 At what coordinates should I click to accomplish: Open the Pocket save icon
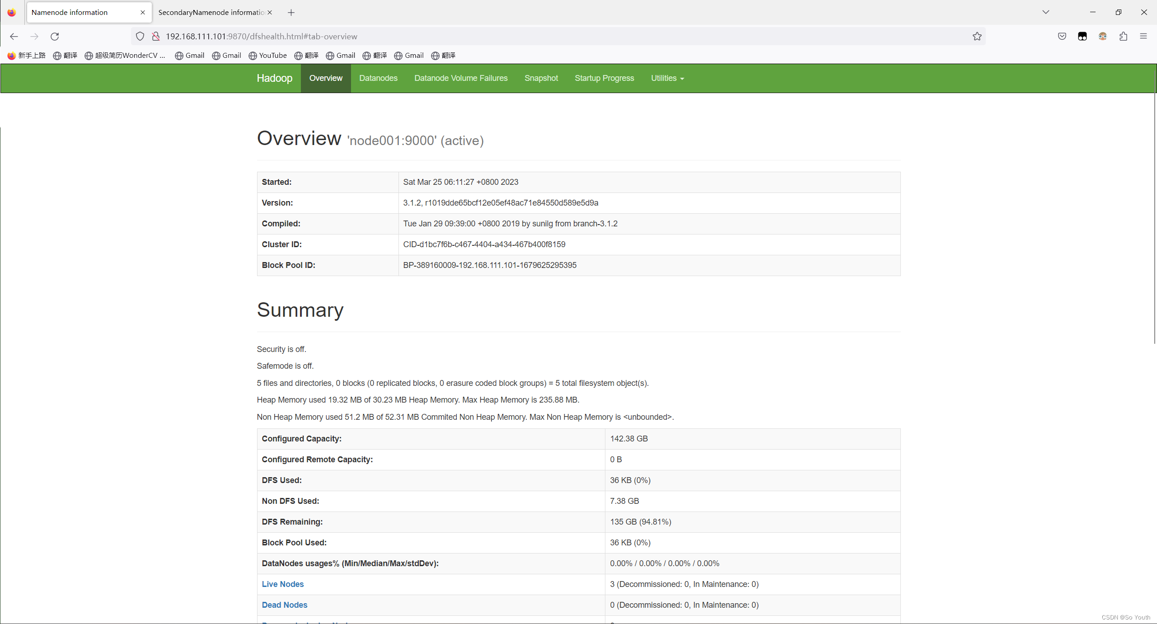[1062, 37]
